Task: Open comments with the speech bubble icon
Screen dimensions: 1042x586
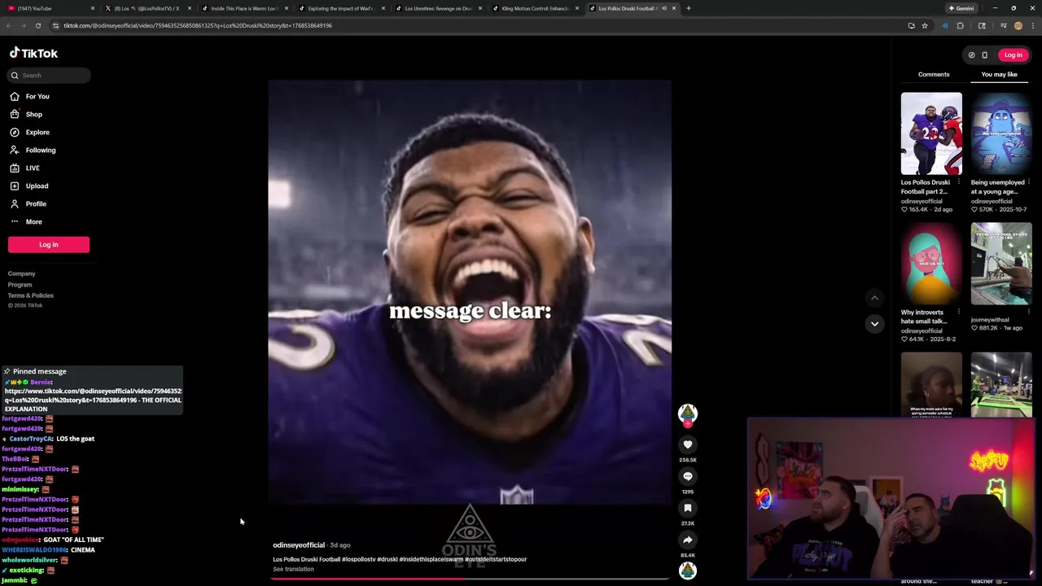Action: 688,476
